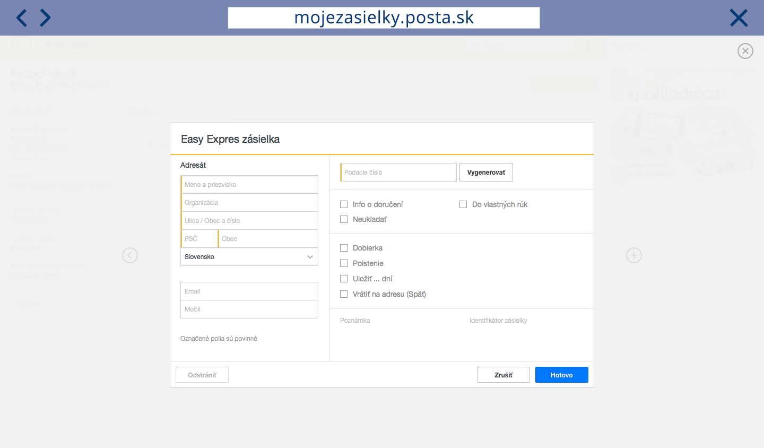This screenshot has width=764, height=448.
Task: Go to previous zásielka with left circle arrow
Action: tap(130, 255)
